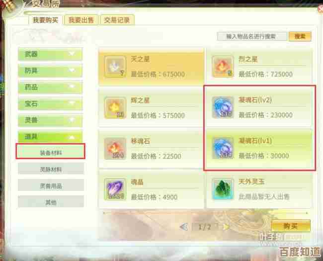Pick the 凝魂石(lv2) blue stone icon
Screen dimensions: 323x261
223,107
